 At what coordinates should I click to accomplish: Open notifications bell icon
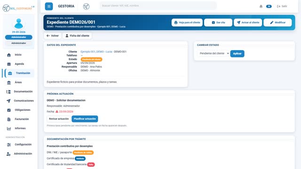pos(261,6)
